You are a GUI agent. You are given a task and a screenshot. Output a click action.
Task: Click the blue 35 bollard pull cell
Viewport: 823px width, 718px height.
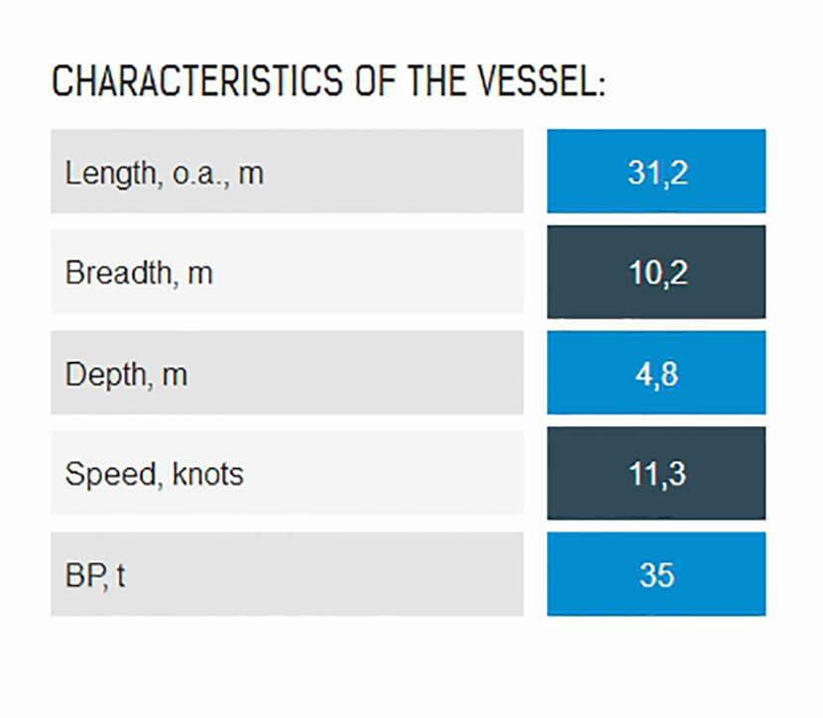(656, 574)
